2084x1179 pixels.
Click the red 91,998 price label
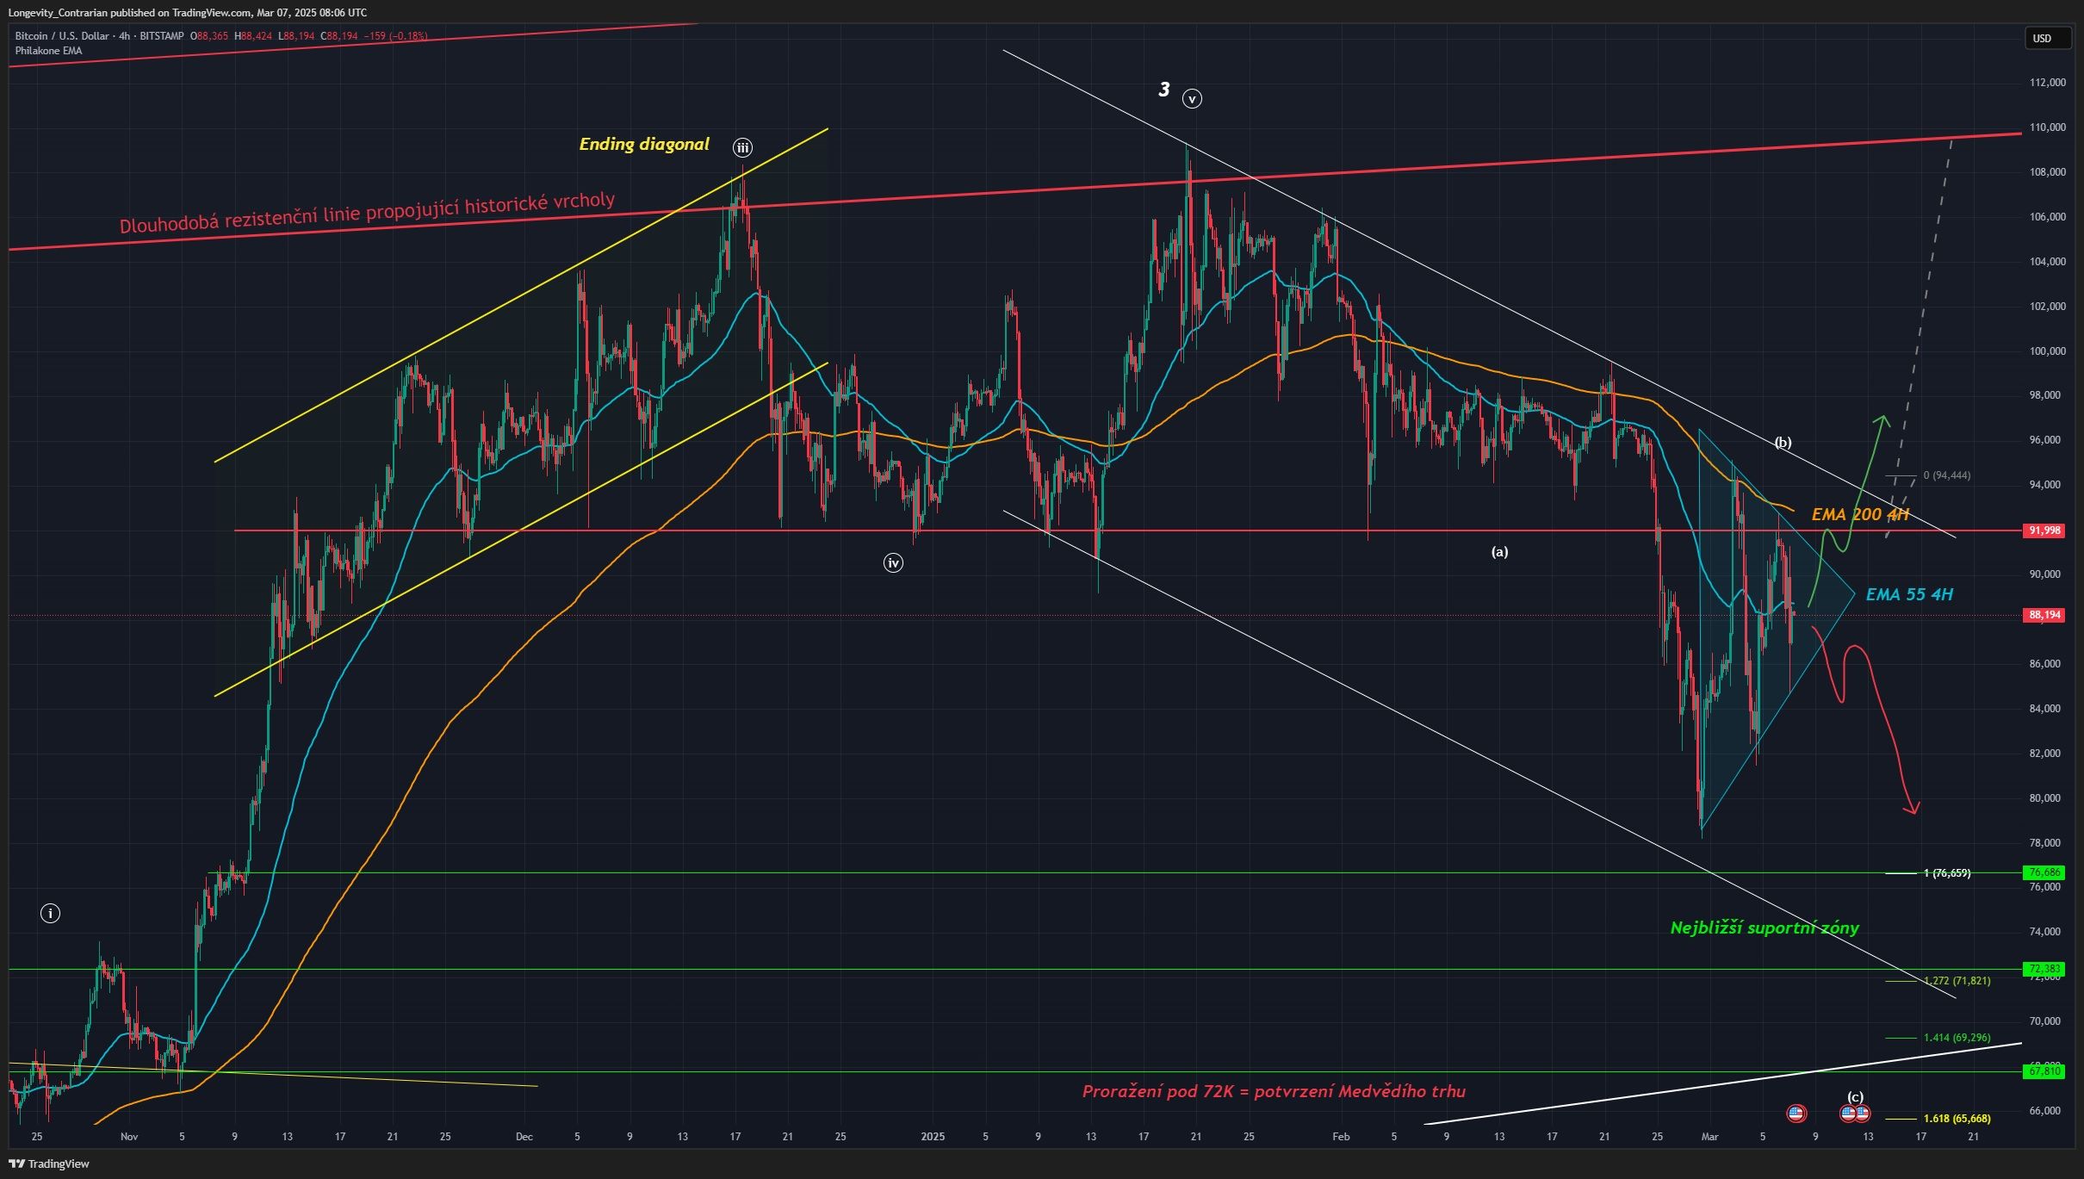(2044, 531)
